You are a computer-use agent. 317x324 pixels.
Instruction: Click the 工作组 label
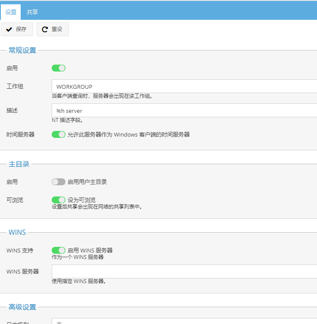point(15,86)
